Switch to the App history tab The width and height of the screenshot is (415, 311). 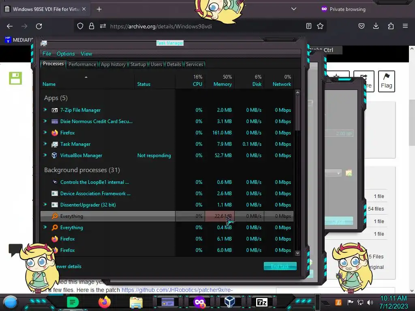point(113,64)
